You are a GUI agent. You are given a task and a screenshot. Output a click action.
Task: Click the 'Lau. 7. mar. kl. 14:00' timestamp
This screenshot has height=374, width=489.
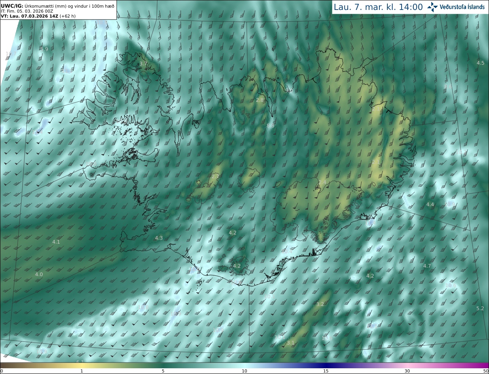click(x=378, y=7)
